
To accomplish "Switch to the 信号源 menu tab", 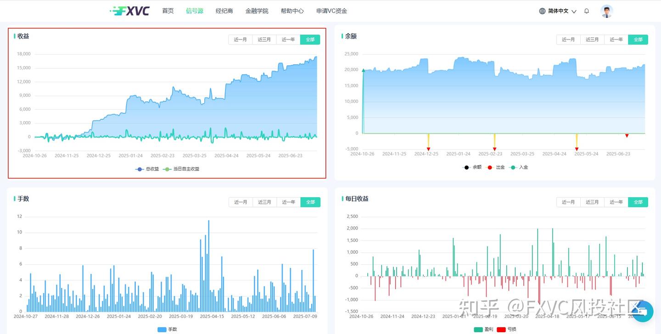I will point(195,11).
